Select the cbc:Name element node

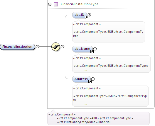click(x=82, y=49)
